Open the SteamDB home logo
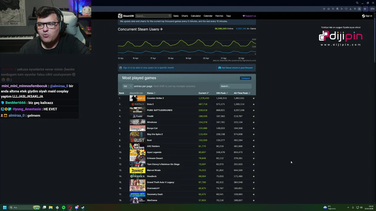This screenshot has height=211, width=376. pos(126,16)
